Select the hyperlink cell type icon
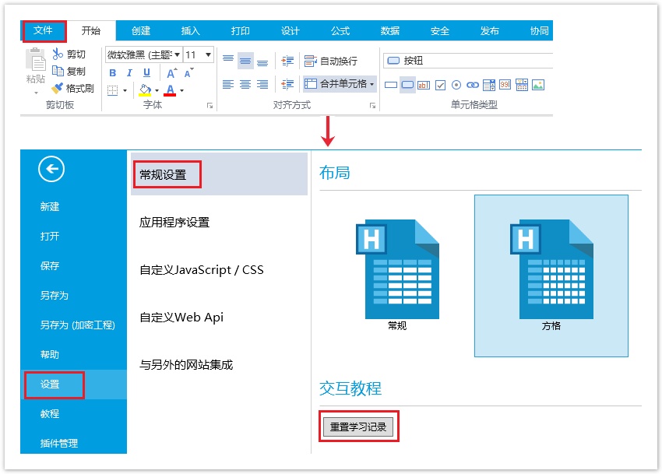This screenshot has width=662, height=474. 473,85
